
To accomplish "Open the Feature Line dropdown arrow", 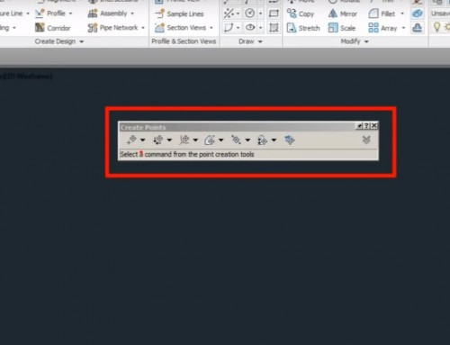I will [28, 14].
